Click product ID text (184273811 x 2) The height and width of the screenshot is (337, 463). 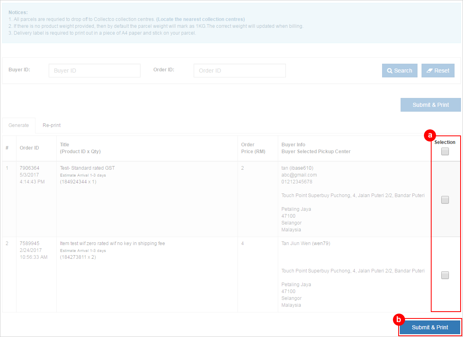pos(78,257)
